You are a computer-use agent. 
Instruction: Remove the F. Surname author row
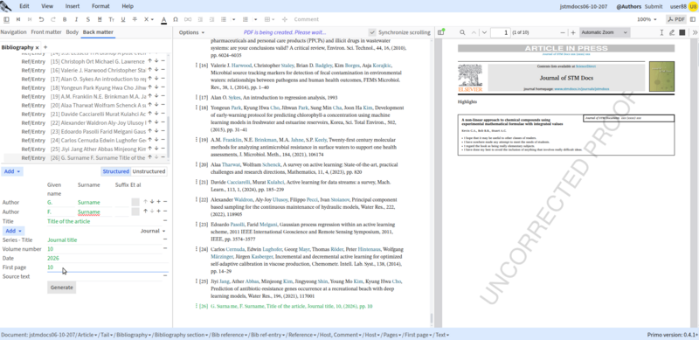165,212
